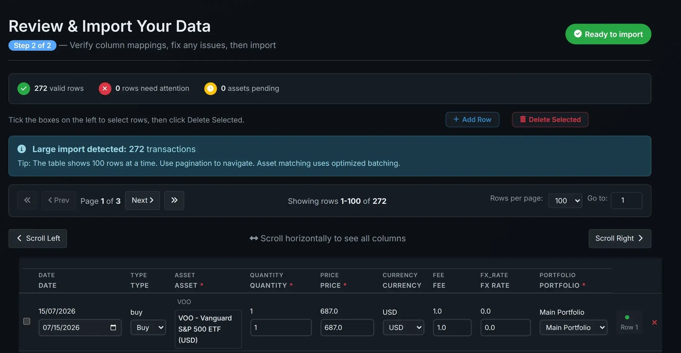Jump to first page with double-left arrows
The width and height of the screenshot is (681, 353).
(28, 200)
